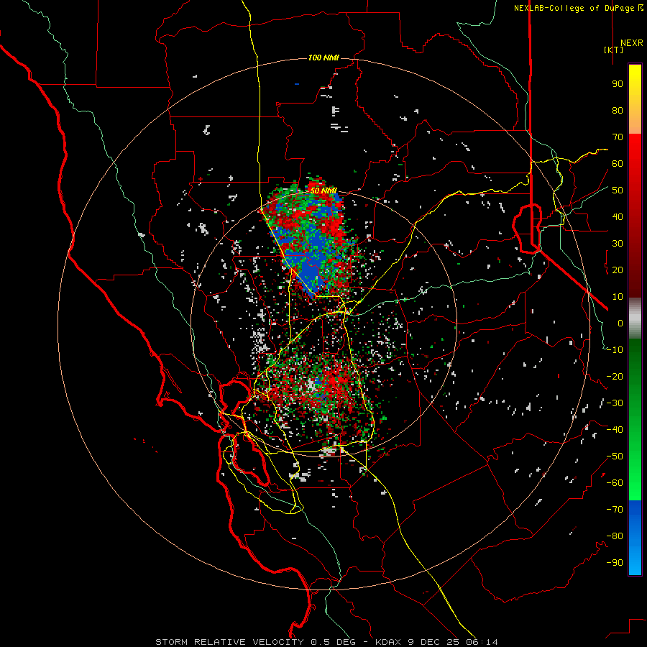The width and height of the screenshot is (647, 647).
Task: Select the 30 value on velocity scale
Action: [x=618, y=244]
